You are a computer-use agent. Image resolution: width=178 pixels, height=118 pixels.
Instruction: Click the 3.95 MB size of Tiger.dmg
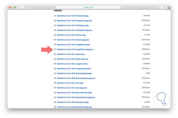coord(146,54)
